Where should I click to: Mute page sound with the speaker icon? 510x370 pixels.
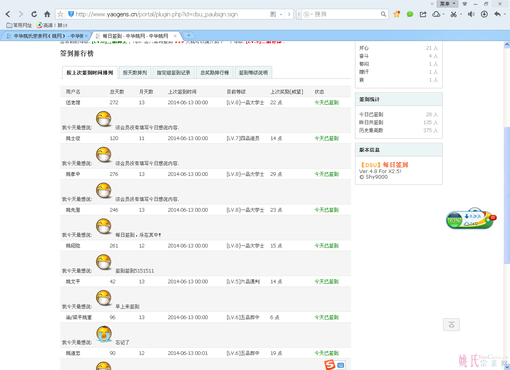coord(471,14)
